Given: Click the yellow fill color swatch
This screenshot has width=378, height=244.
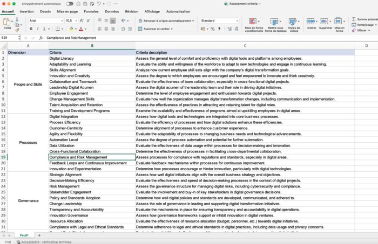Looking at the screenshot, I should pyautogui.click(x=71, y=29).
